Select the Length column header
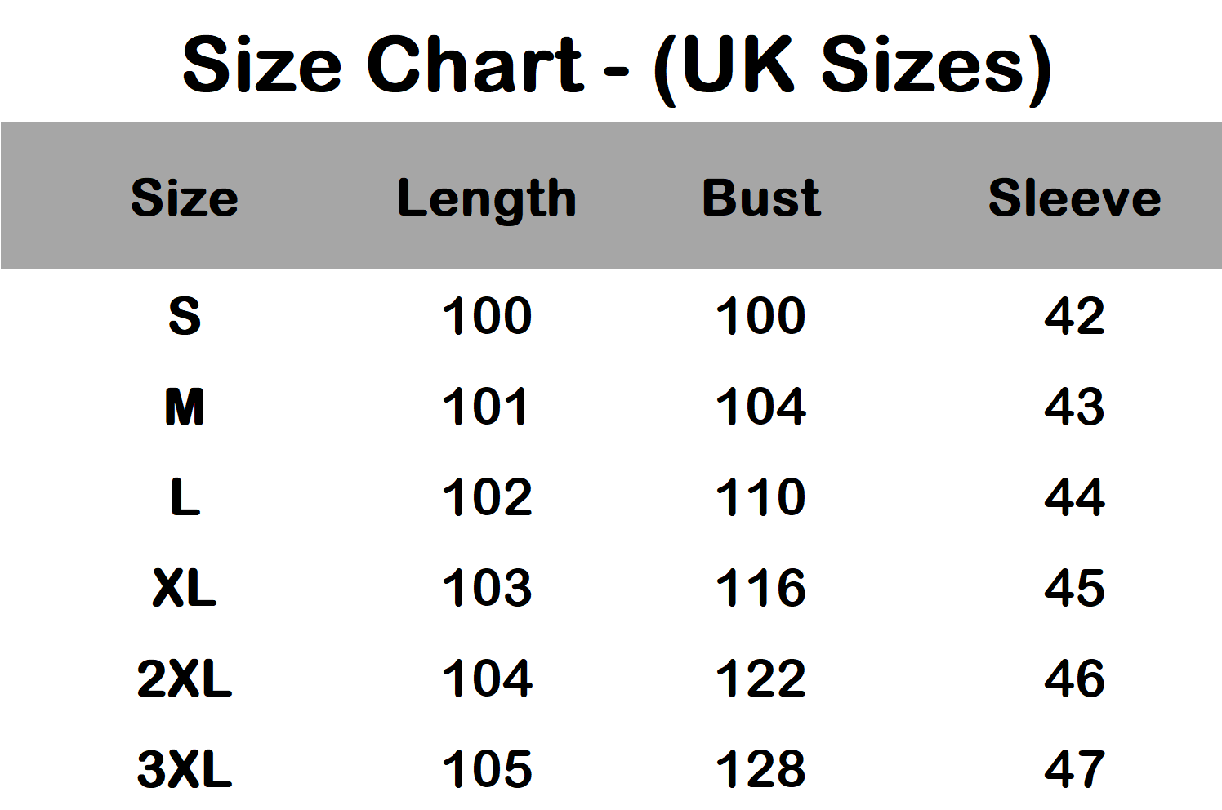This screenshot has width=1222, height=810. click(487, 200)
